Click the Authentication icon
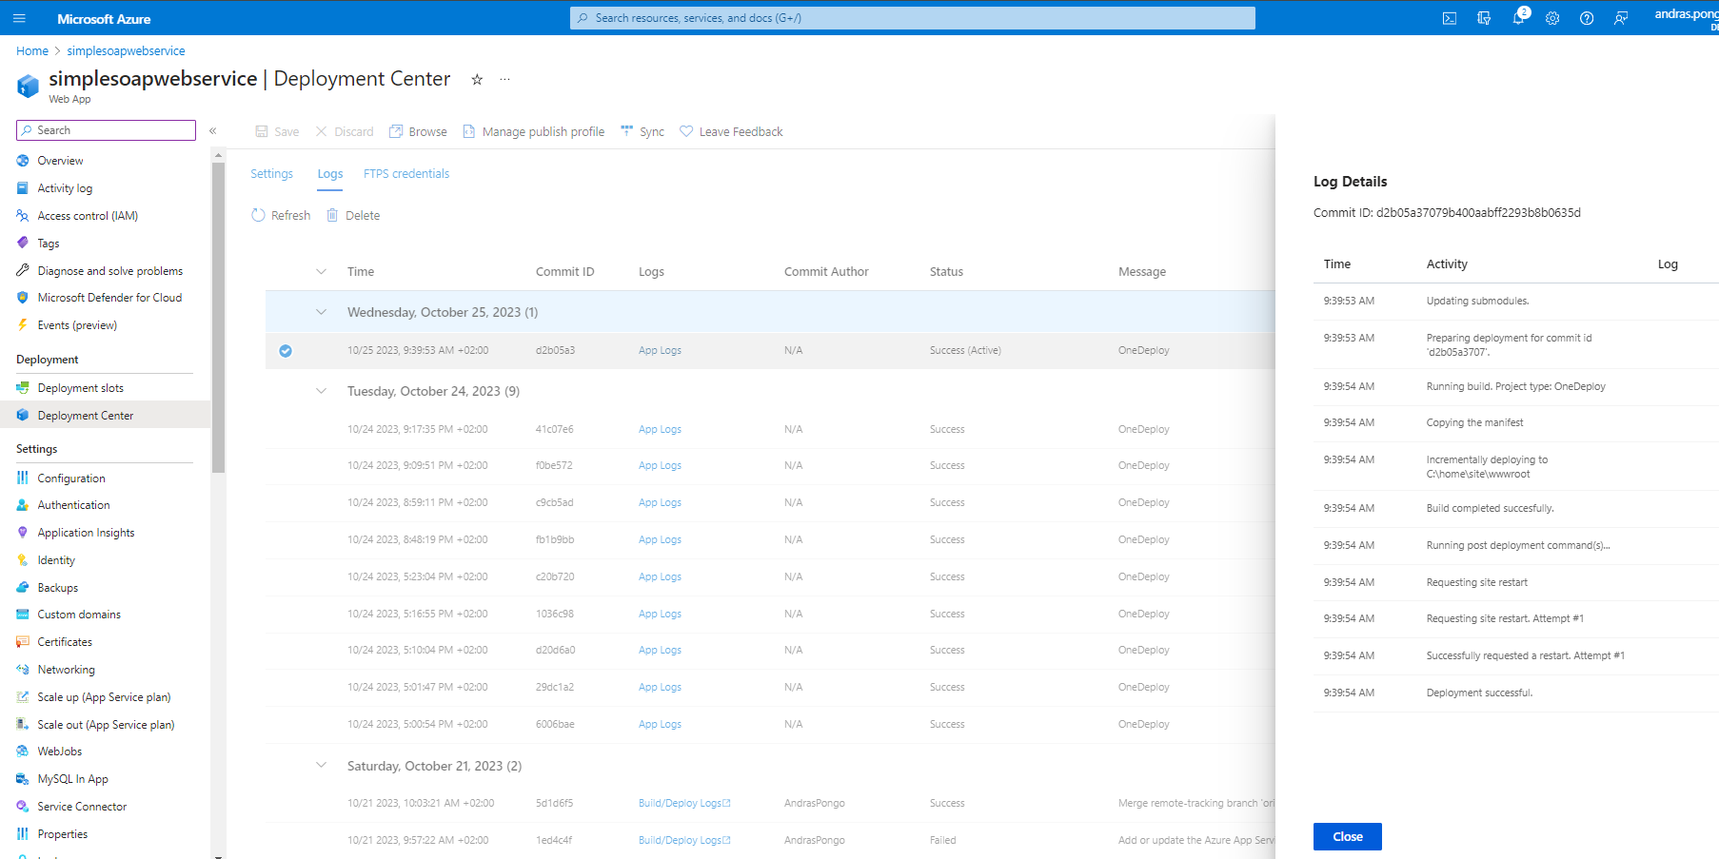The width and height of the screenshot is (1719, 859). tap(23, 505)
